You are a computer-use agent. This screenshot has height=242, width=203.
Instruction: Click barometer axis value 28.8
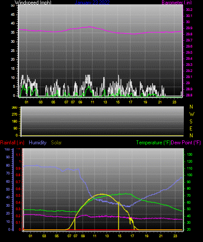(189, 95)
